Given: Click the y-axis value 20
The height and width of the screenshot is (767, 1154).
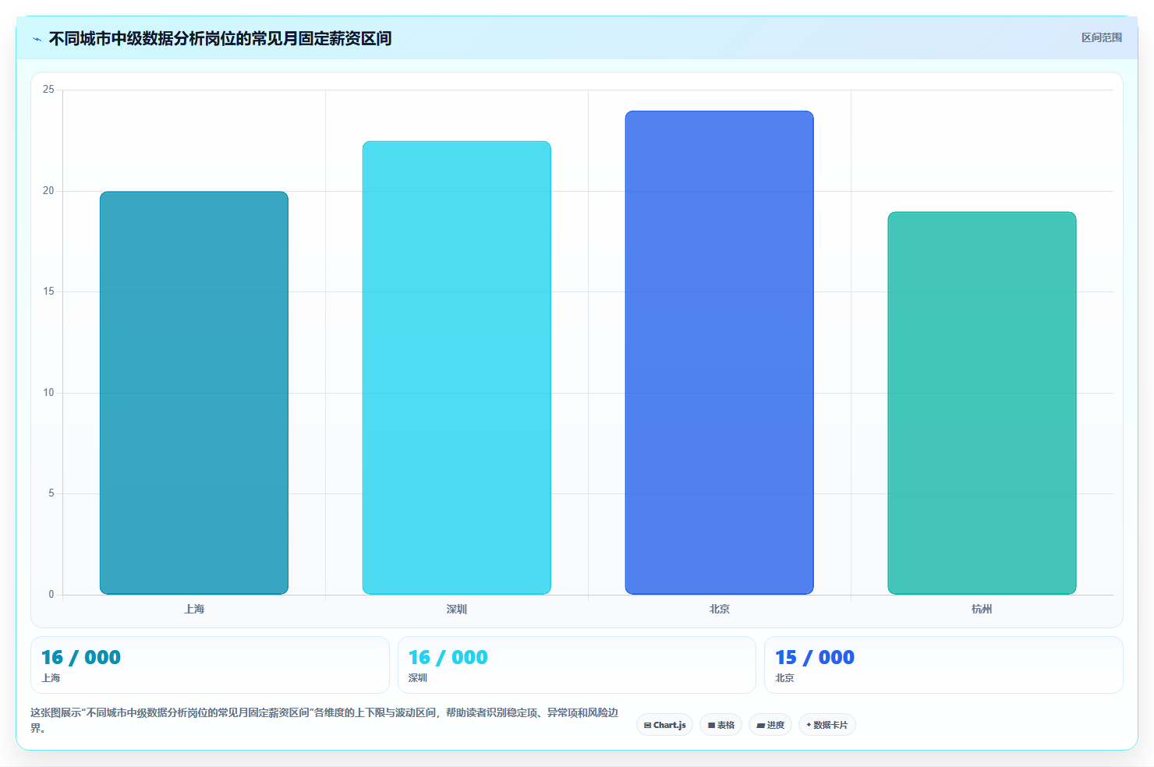Looking at the screenshot, I should click(x=48, y=191).
